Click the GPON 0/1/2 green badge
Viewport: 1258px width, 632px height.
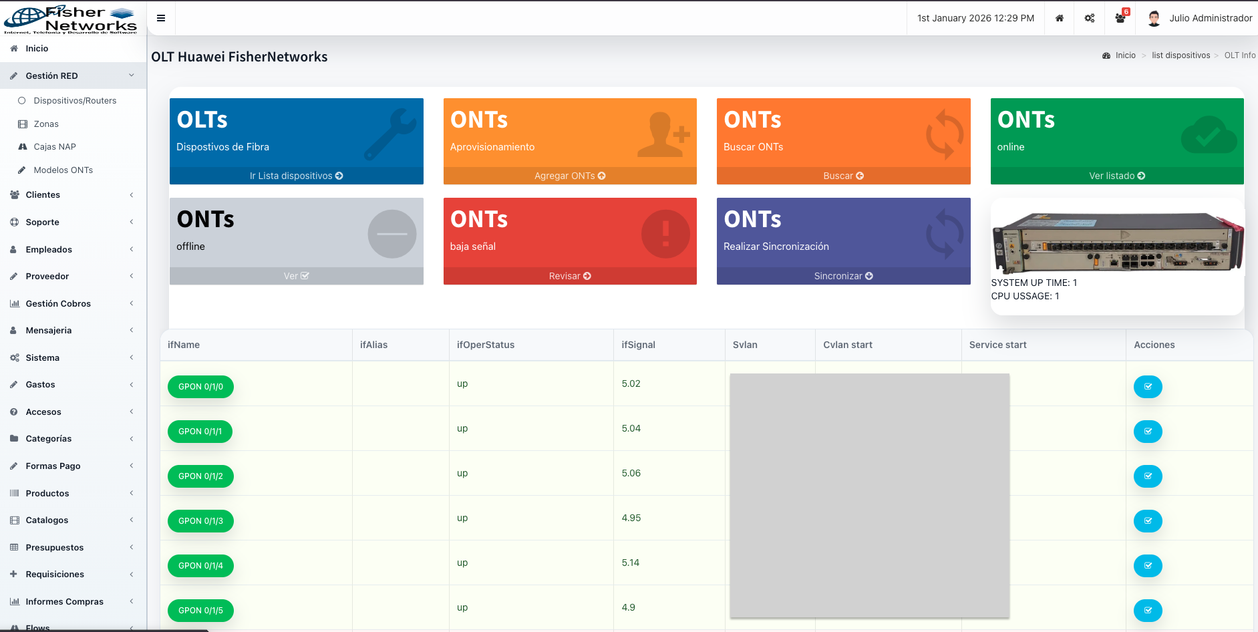click(200, 476)
